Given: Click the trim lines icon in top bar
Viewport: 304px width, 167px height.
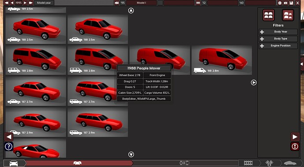Looking at the screenshot, I should pyautogui.click(x=198, y=3).
